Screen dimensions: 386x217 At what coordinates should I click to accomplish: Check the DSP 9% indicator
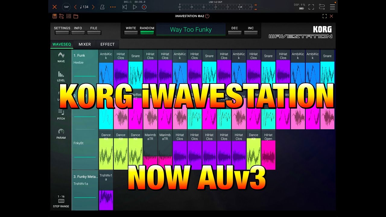coord(299,5)
